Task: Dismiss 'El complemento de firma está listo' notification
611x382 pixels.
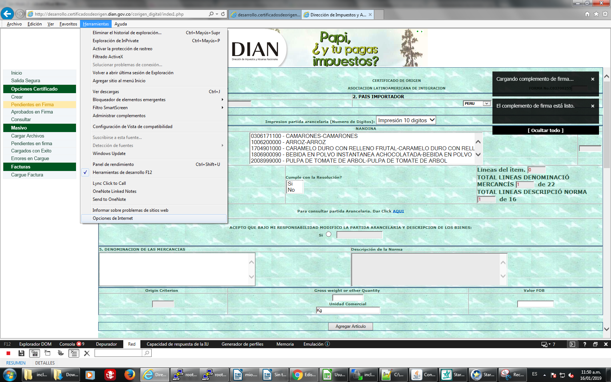Action: click(x=592, y=106)
